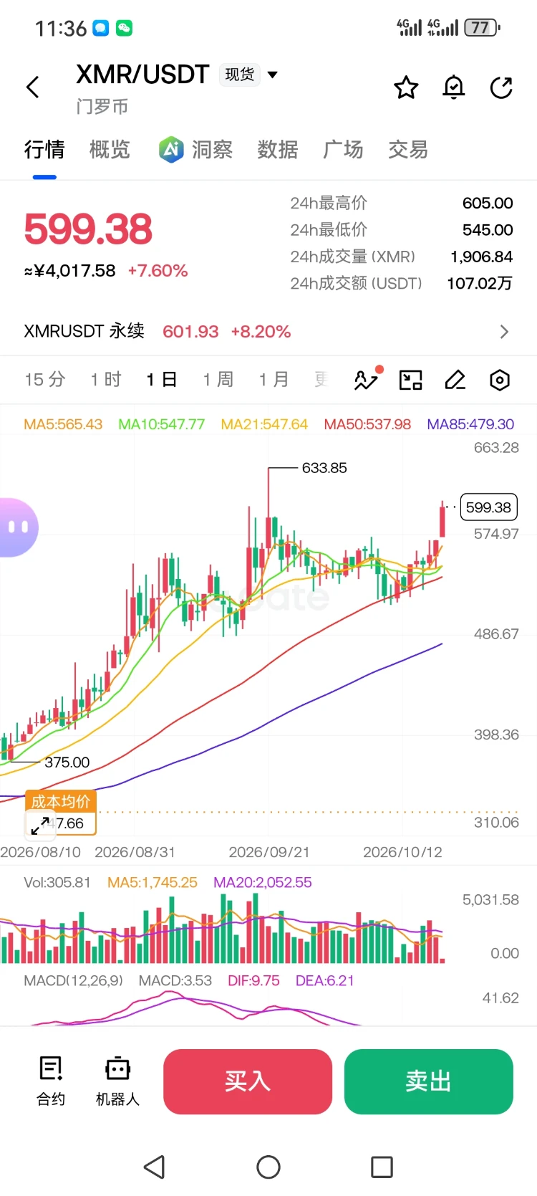Tap the back arrow icon

[32, 87]
